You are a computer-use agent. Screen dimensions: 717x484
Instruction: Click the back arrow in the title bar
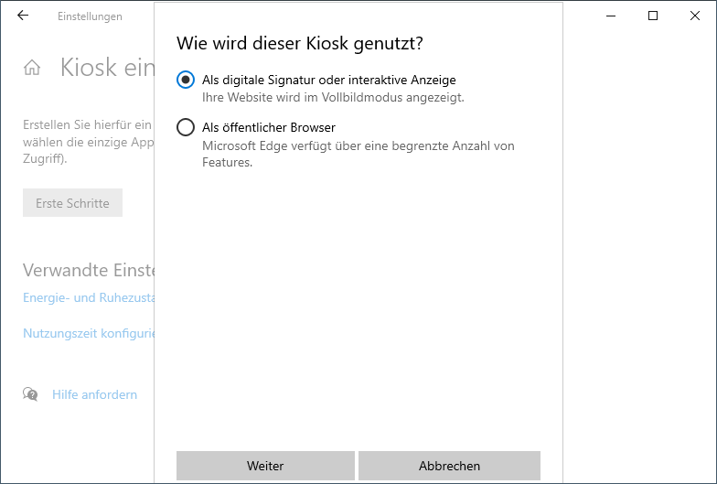click(x=23, y=16)
